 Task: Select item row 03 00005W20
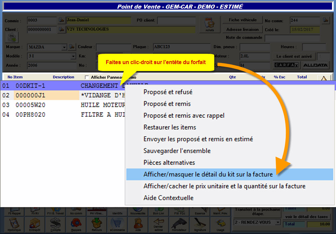coord(63,105)
